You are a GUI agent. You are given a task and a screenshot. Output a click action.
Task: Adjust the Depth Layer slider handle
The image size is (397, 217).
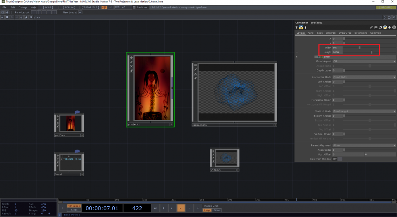click(x=344, y=70)
